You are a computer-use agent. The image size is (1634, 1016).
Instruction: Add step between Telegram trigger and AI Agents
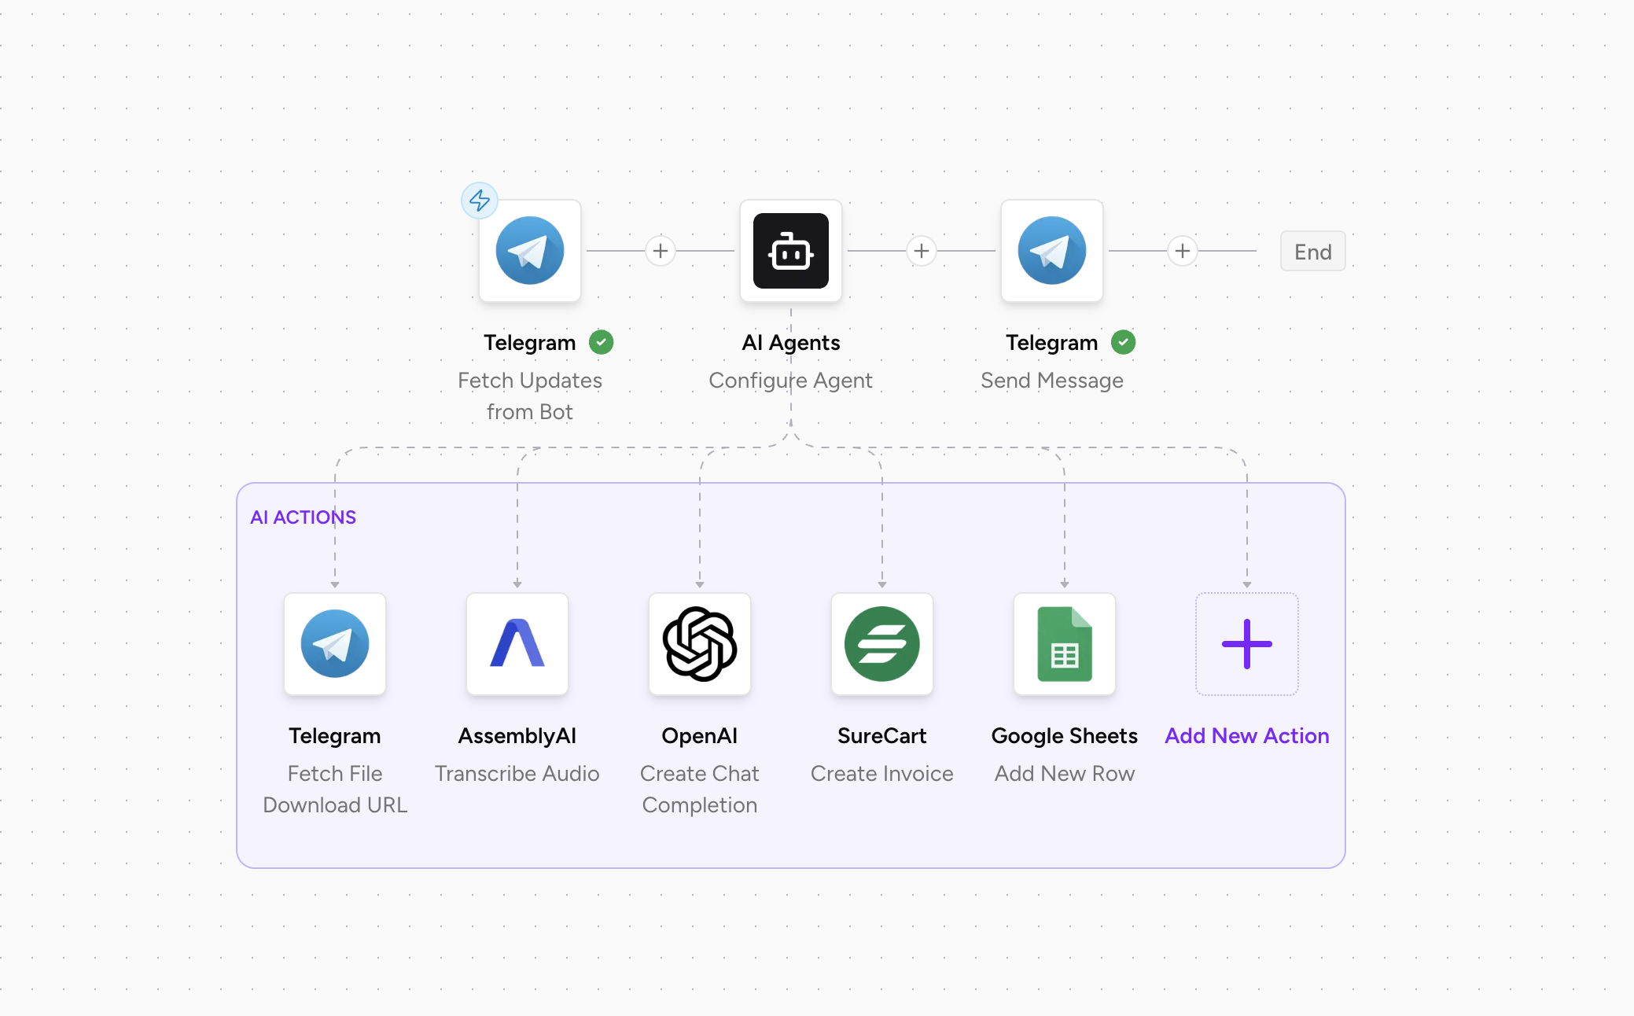click(x=661, y=251)
